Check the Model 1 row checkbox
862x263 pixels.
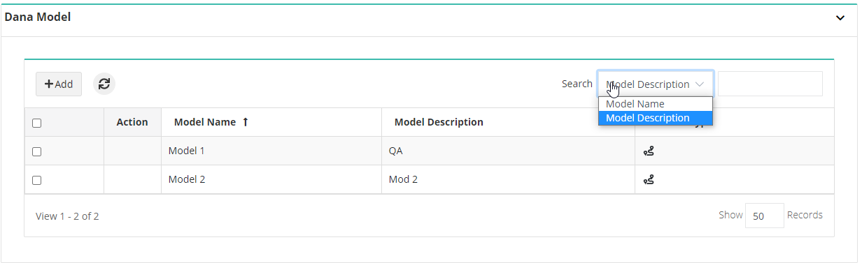pos(37,151)
